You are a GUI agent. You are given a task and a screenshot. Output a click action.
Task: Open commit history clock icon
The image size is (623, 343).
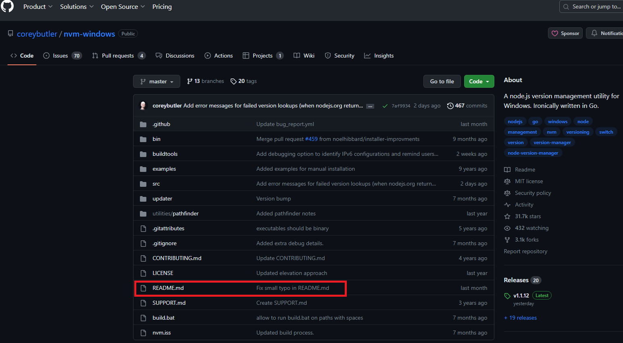coord(450,106)
